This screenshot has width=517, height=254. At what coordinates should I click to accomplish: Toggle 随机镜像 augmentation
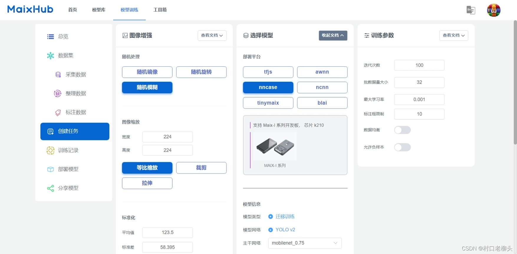point(147,72)
